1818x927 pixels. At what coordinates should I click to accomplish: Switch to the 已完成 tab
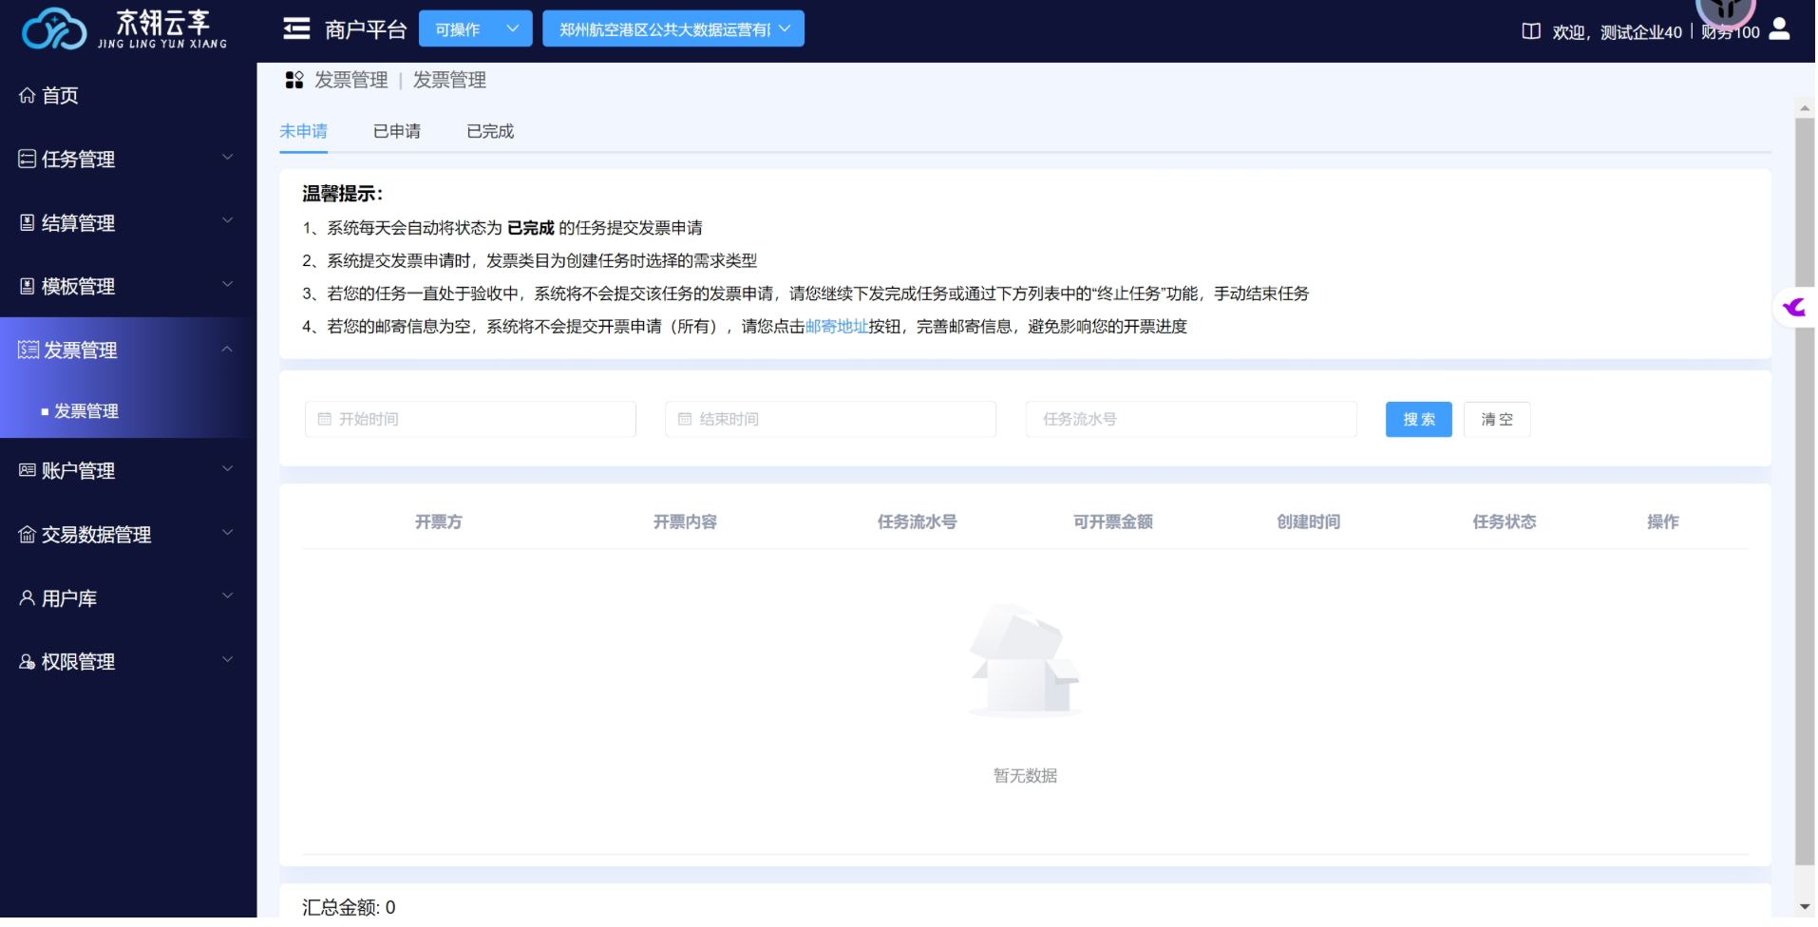(x=489, y=132)
